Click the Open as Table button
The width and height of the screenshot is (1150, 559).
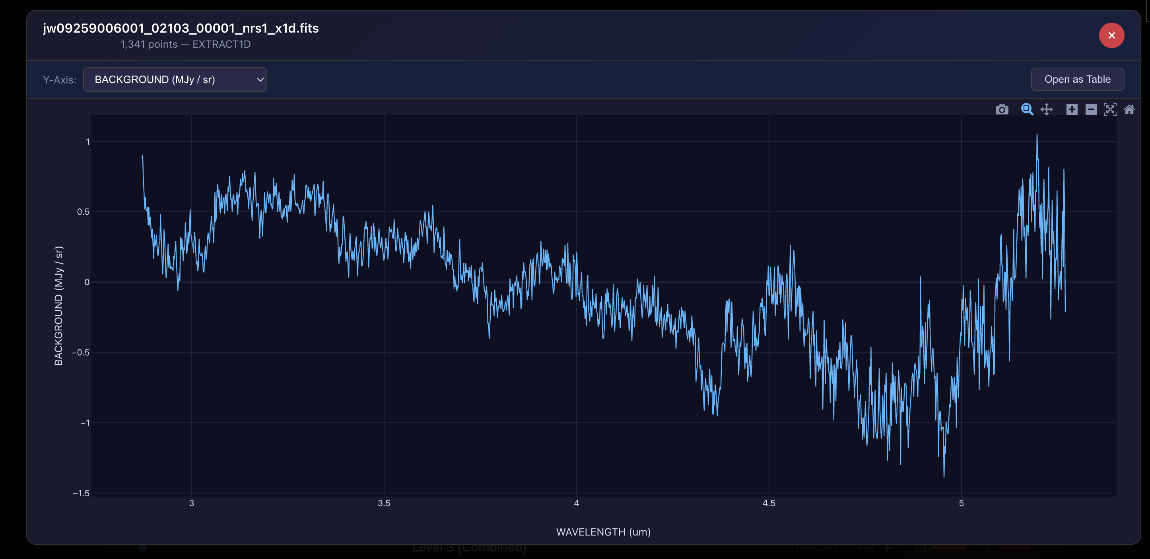[x=1077, y=79]
